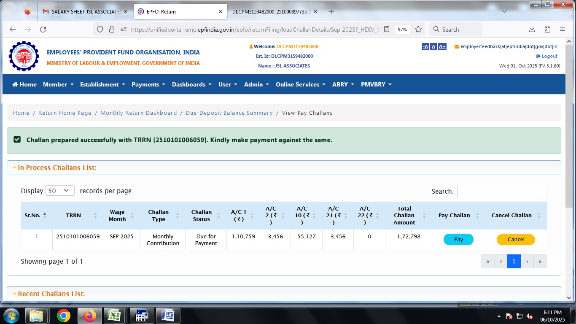Bookmark this page with star icon
Image resolution: width=576 pixels, height=324 pixels.
[x=418, y=30]
